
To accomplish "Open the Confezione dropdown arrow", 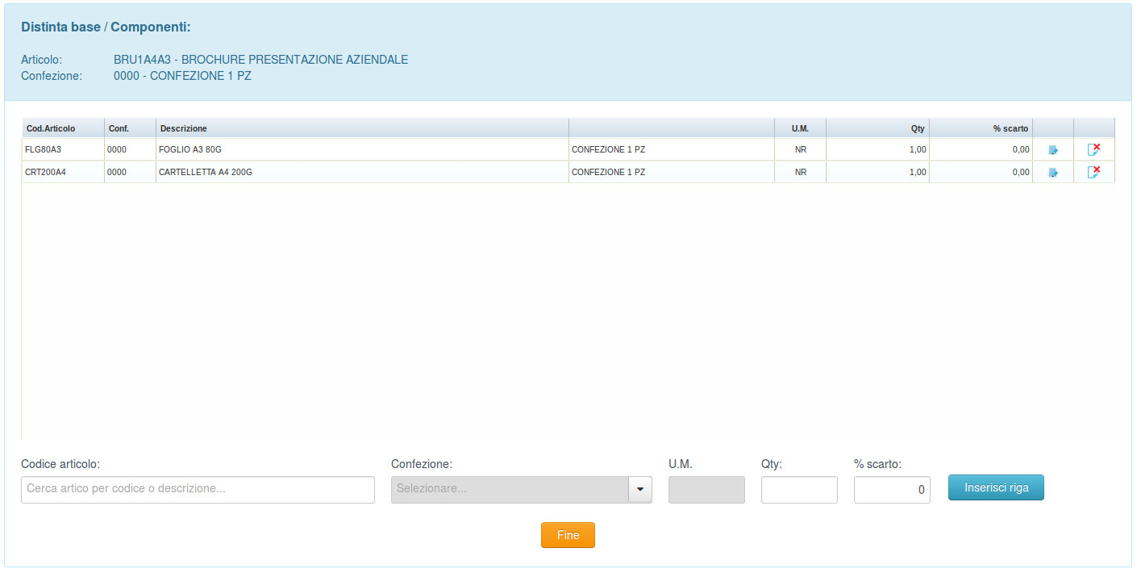I will (640, 490).
